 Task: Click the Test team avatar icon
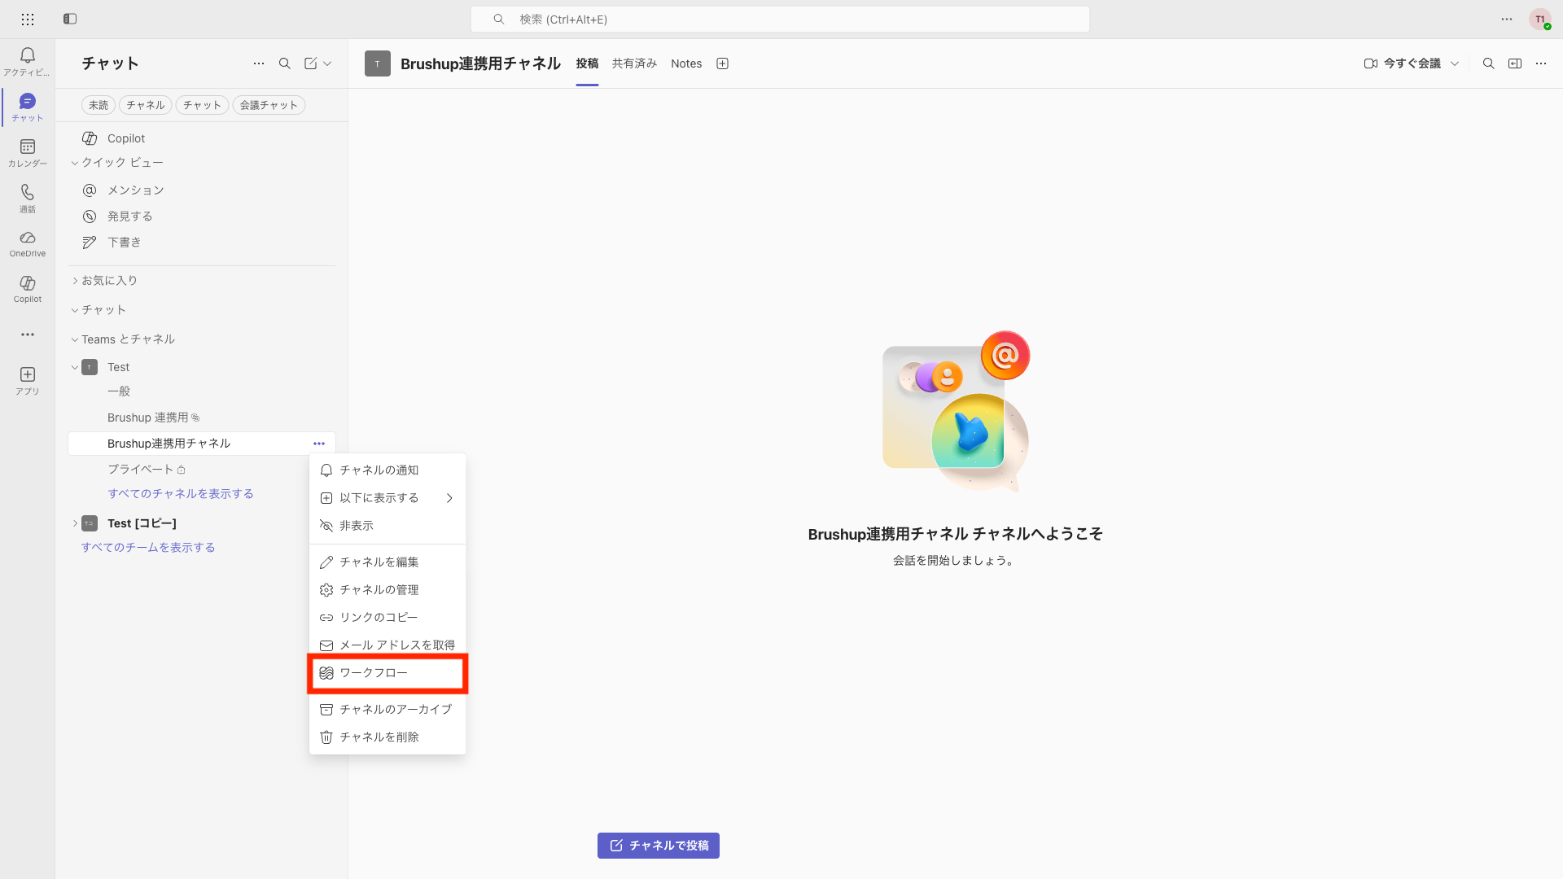point(90,367)
